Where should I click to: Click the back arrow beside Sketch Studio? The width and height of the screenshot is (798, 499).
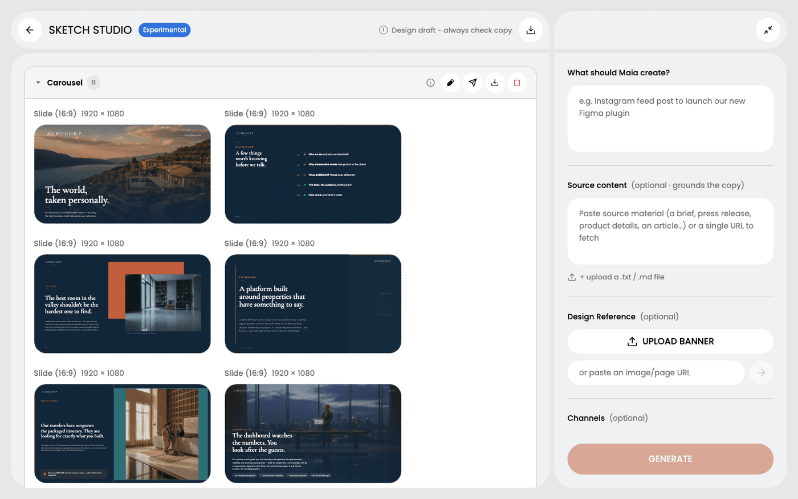pyautogui.click(x=30, y=30)
